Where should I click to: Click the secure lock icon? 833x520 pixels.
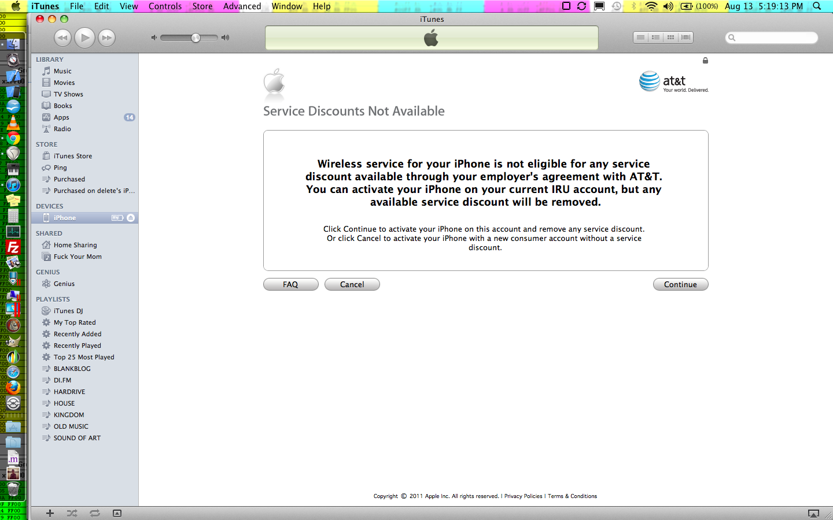(705, 61)
